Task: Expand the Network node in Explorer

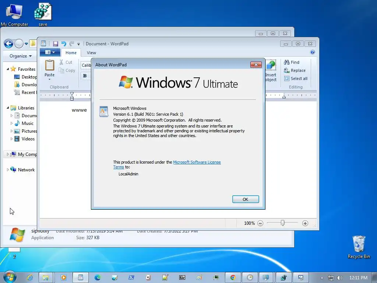Action: tap(8, 170)
